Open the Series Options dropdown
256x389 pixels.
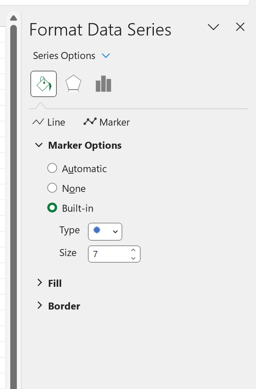(106, 56)
